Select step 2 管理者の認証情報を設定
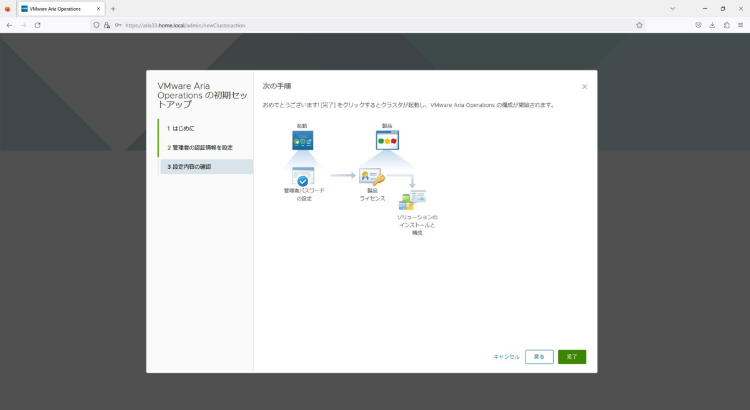Screen dimensions: 750x410 206,147
